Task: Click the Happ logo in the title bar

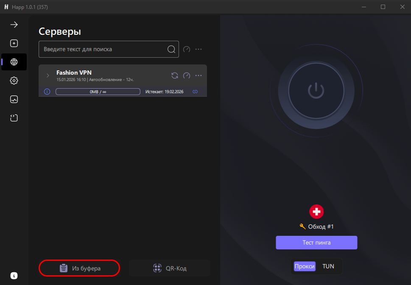Action: pyautogui.click(x=6, y=7)
